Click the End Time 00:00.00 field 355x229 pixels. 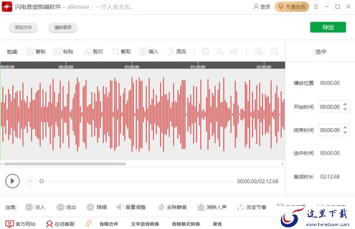(330, 130)
